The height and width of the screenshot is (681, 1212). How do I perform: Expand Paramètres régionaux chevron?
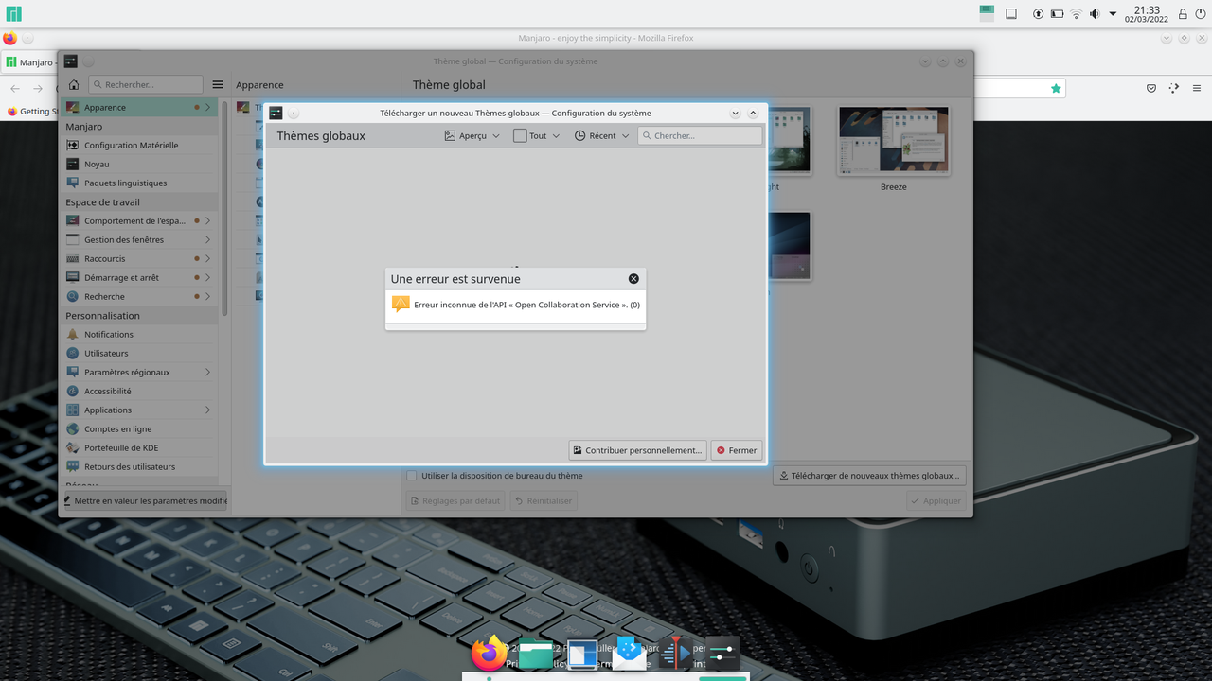coord(207,372)
